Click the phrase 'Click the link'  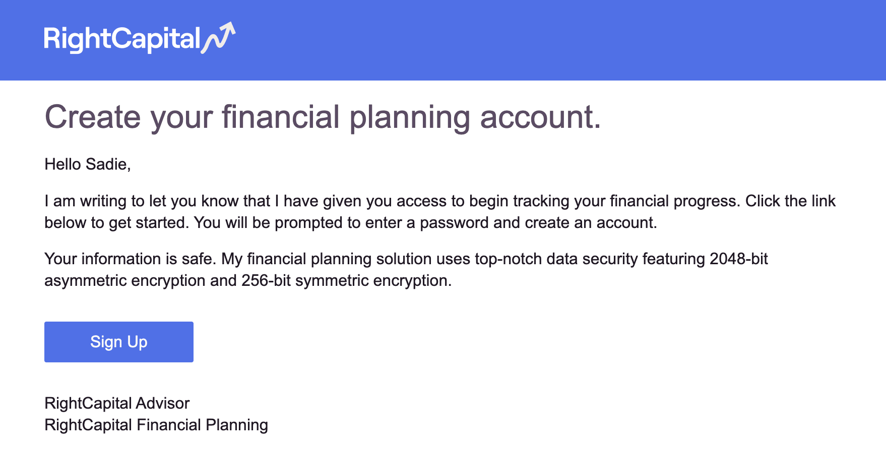click(790, 201)
